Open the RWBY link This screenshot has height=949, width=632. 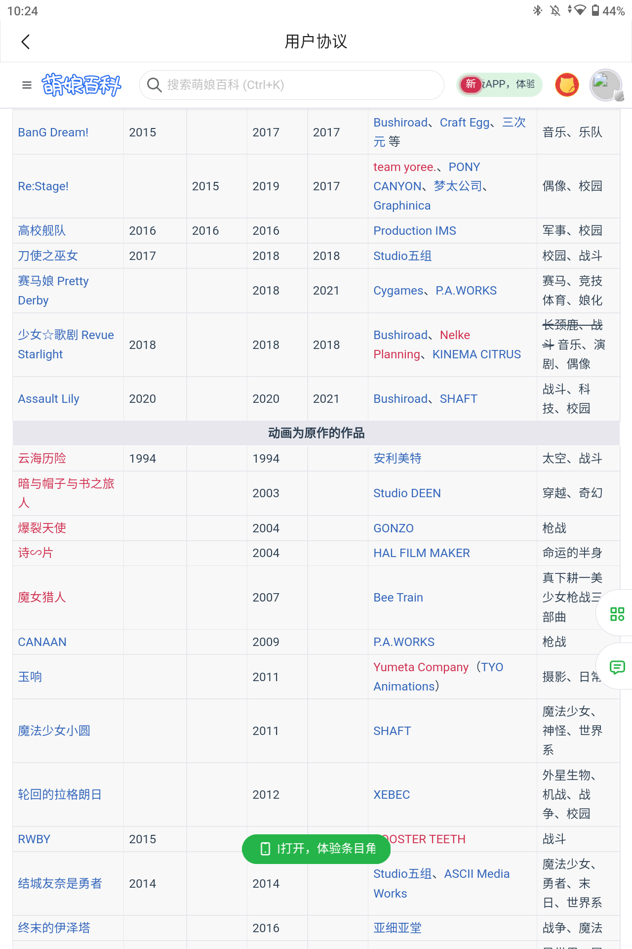34,839
